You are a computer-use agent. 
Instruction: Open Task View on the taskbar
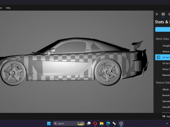(89, 123)
